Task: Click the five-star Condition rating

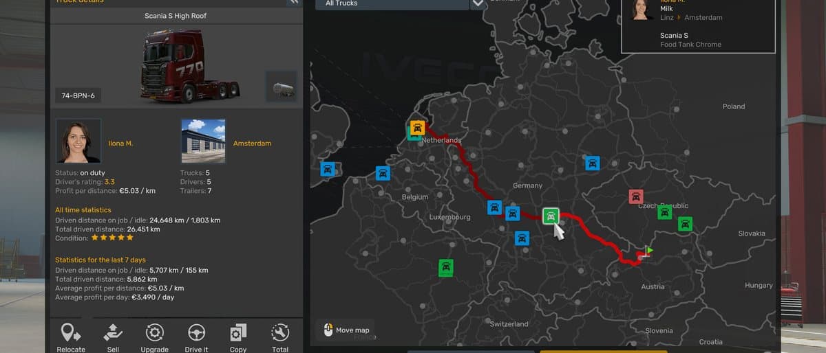Action: [112, 238]
